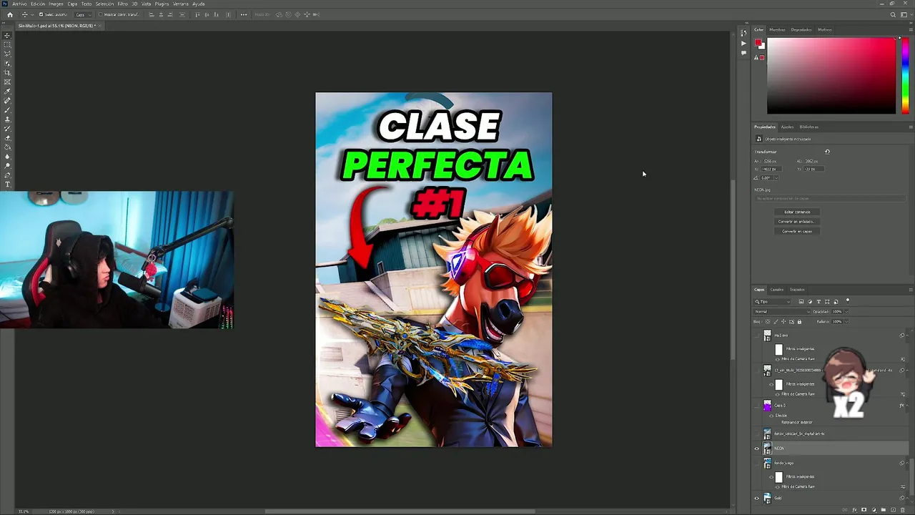Create new adjustment layer icon

point(874,510)
